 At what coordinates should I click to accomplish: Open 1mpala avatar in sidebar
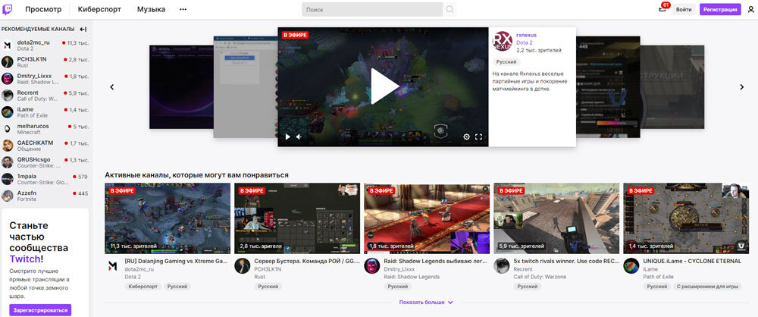[8, 179]
